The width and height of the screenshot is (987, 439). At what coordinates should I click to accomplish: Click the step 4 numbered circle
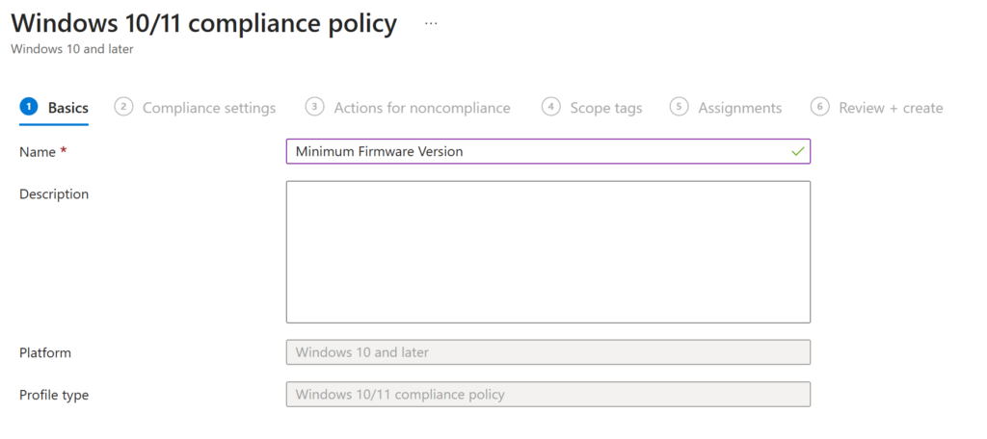pos(550,107)
